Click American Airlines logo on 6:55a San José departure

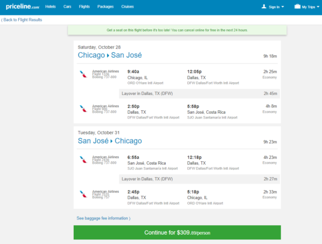83,160
